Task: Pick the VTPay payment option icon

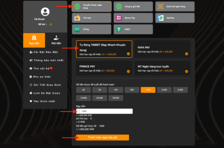Action: click(x=77, y=29)
